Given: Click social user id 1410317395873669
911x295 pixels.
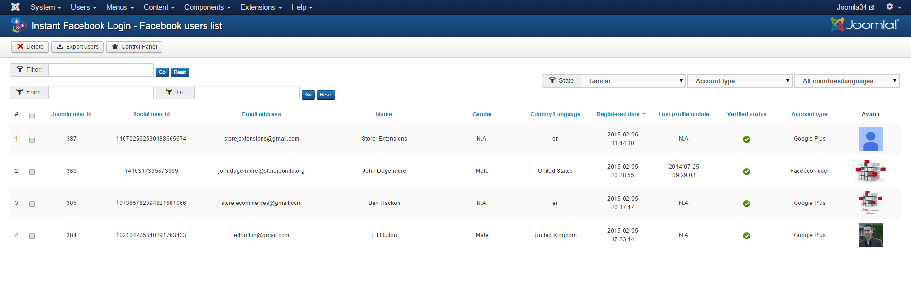Looking at the screenshot, I should [x=151, y=171].
